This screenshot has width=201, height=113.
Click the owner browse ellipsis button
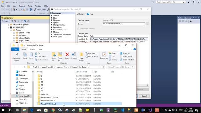point(147,24)
